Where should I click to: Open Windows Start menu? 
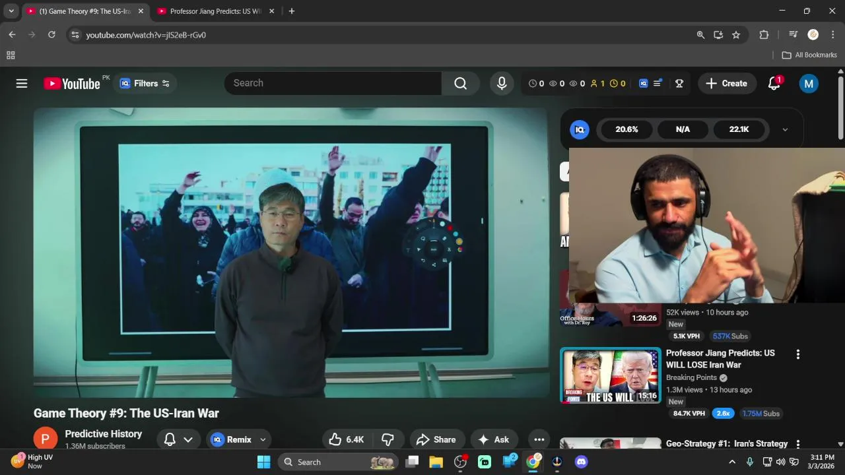(x=263, y=462)
